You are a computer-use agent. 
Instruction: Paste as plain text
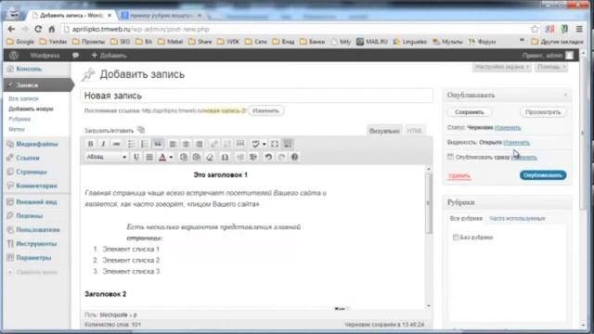pyautogui.click(x=184, y=157)
